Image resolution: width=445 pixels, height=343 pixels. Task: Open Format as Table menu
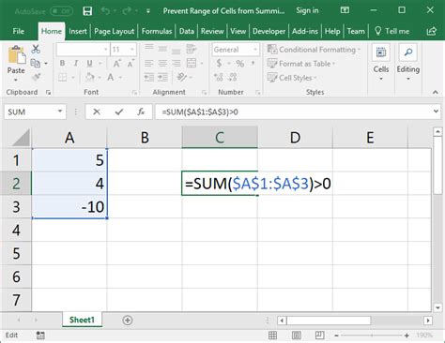pyautogui.click(x=301, y=64)
